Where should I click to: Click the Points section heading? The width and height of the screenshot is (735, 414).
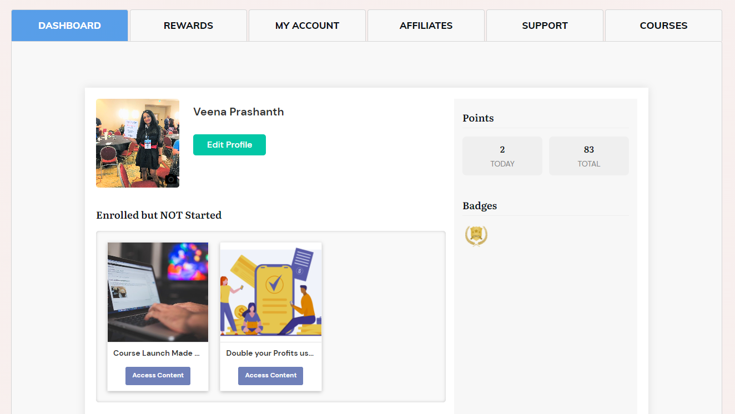[x=478, y=118]
